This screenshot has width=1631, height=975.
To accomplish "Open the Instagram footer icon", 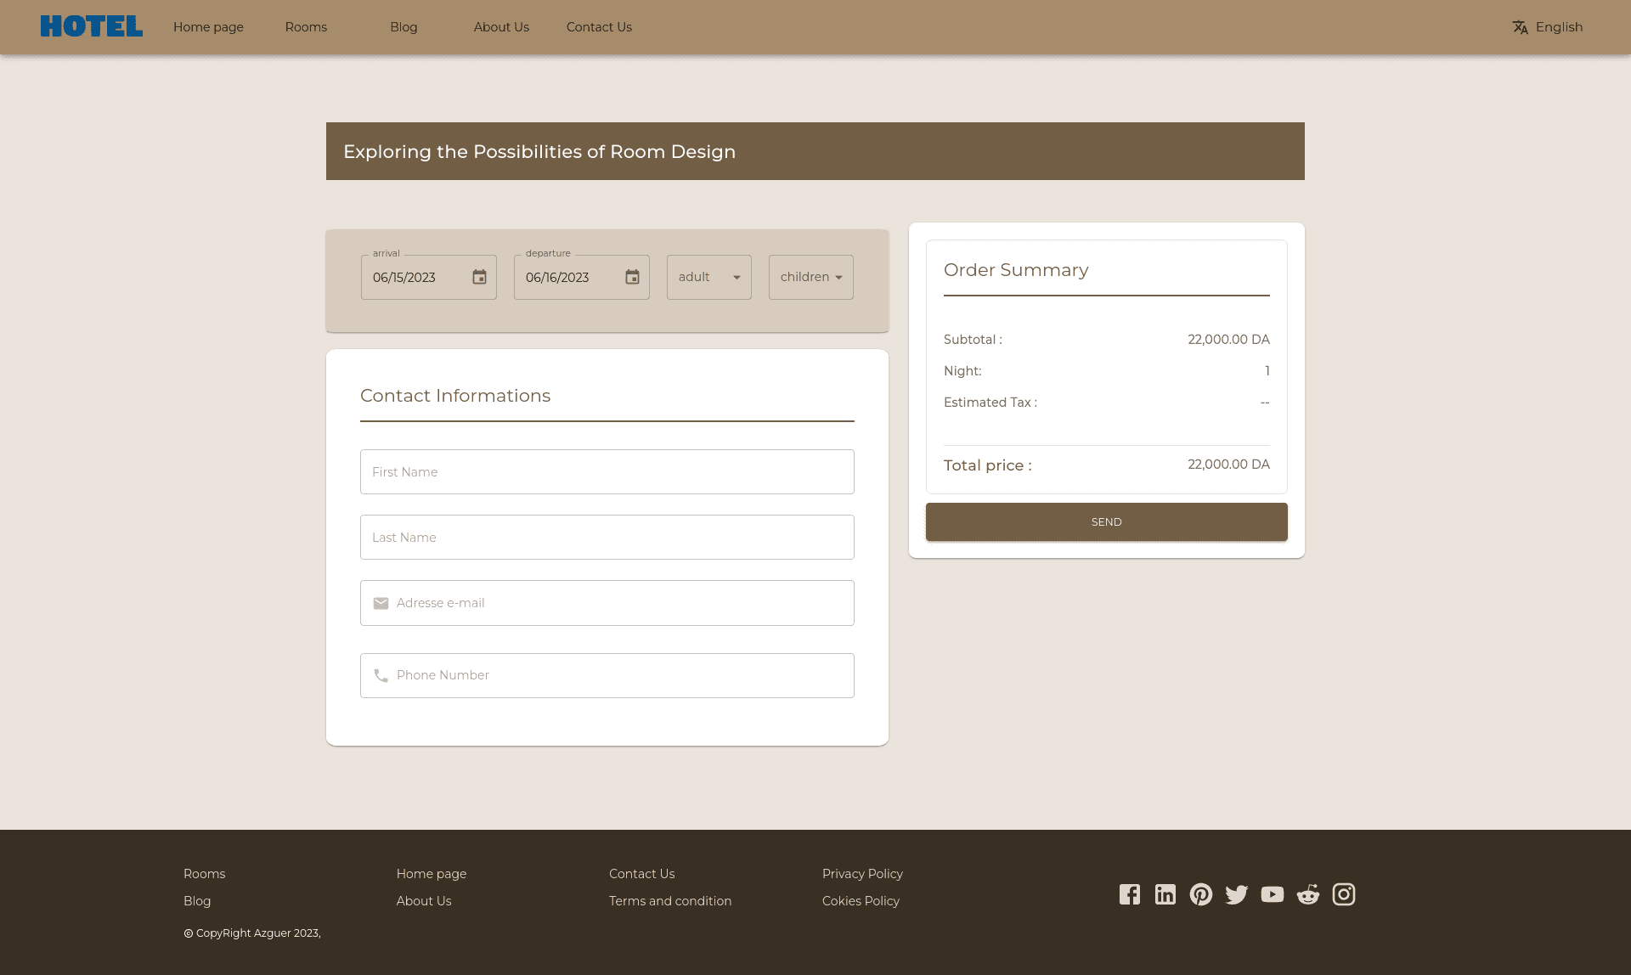I will (x=1343, y=894).
